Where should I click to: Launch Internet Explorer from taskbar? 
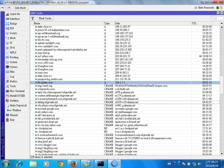click(x=19, y=164)
